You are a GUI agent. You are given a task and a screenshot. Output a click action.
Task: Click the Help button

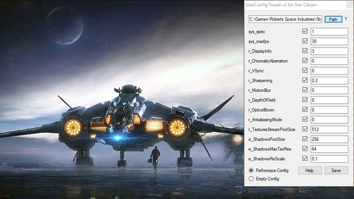pyautogui.click(x=310, y=171)
